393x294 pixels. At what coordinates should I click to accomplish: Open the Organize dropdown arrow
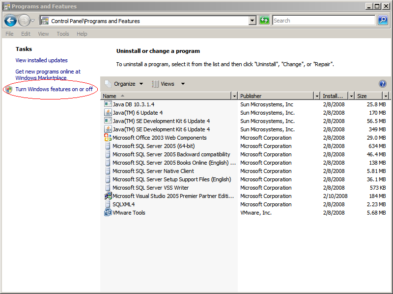141,84
